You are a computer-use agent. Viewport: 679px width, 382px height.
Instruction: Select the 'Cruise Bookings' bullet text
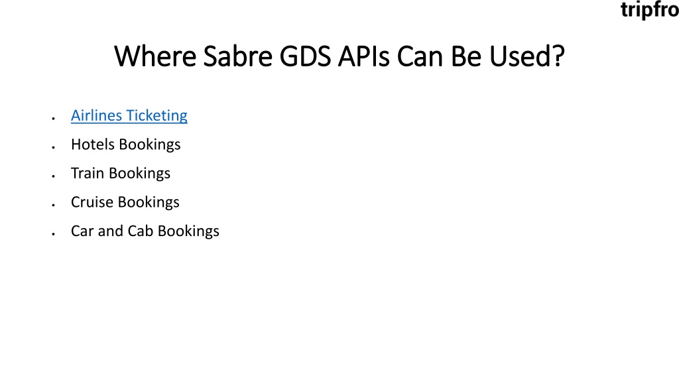(x=125, y=202)
